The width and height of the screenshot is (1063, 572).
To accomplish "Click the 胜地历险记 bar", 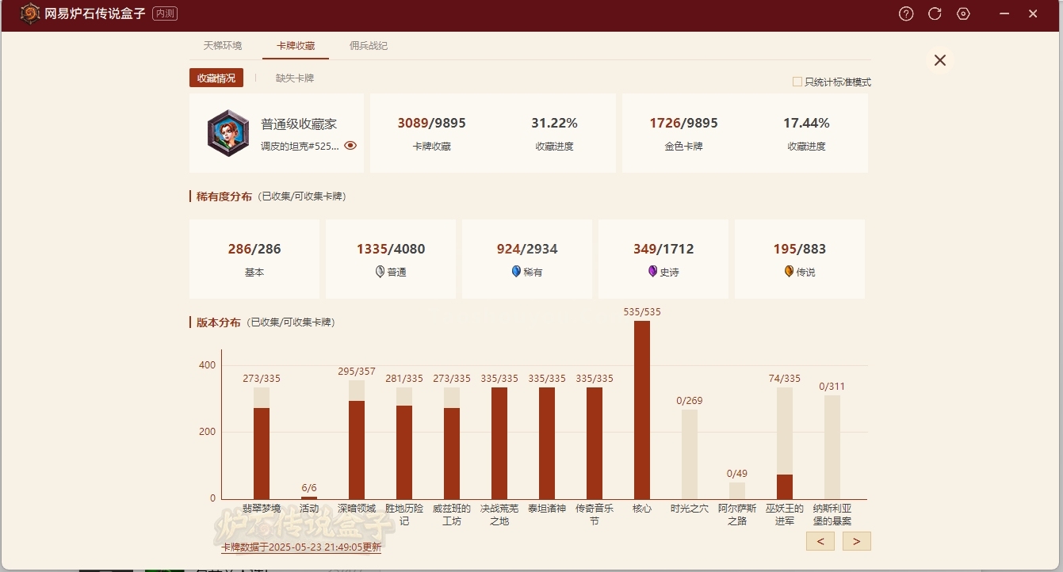I will [404, 443].
